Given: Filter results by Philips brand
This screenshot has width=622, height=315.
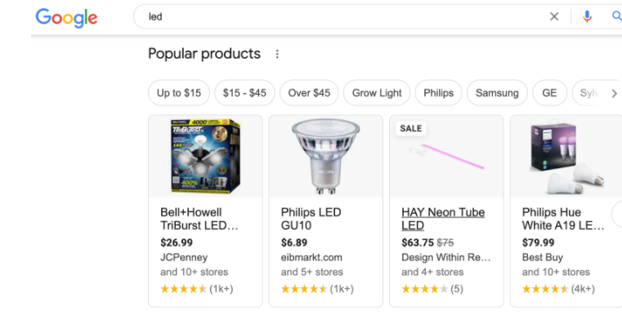Looking at the screenshot, I should [438, 93].
